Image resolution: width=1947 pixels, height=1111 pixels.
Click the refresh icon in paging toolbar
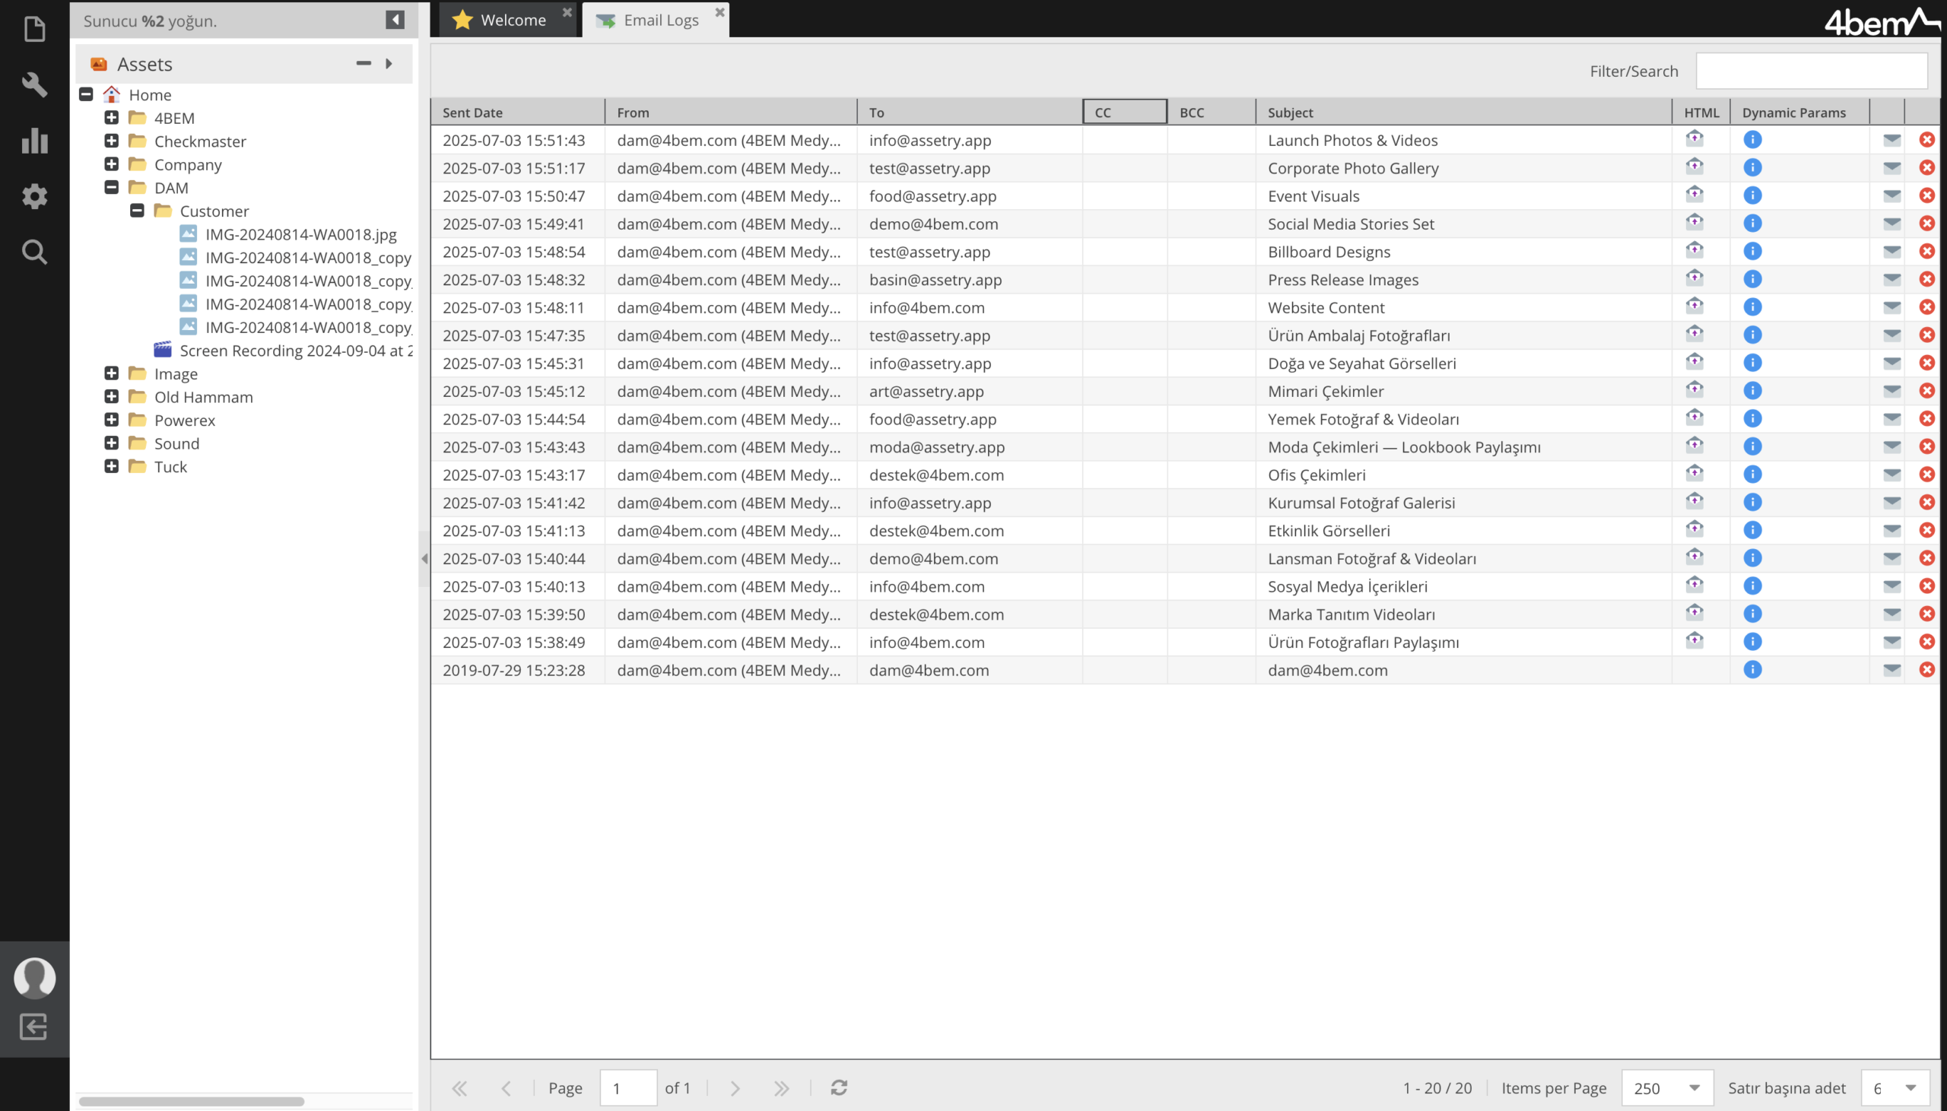coord(838,1087)
